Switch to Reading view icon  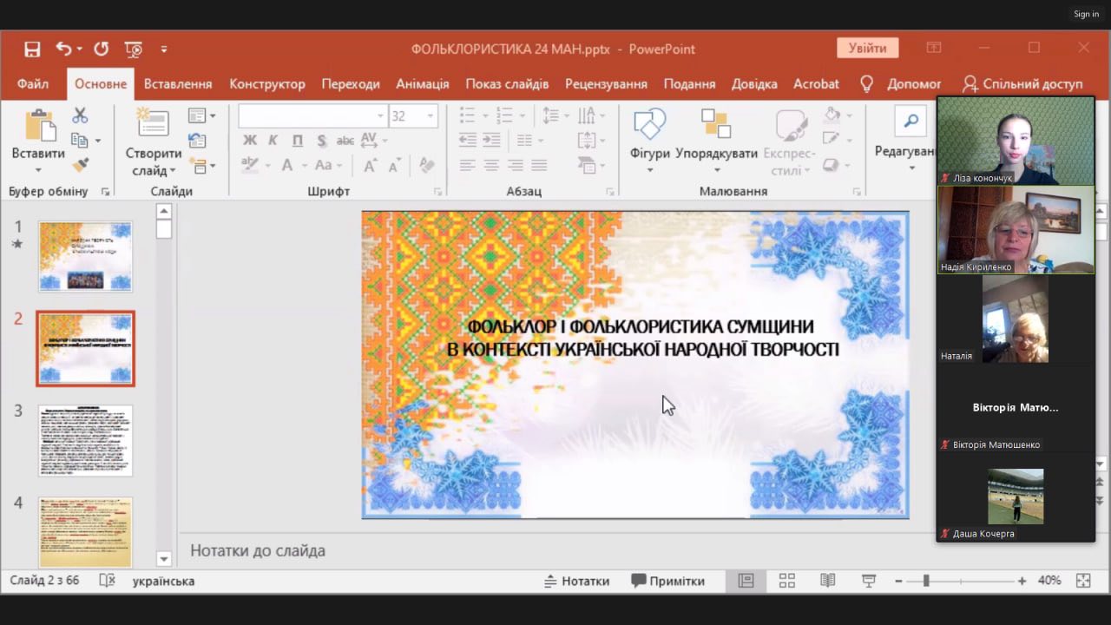827,581
